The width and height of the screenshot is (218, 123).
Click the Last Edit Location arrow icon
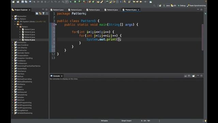(134, 2)
